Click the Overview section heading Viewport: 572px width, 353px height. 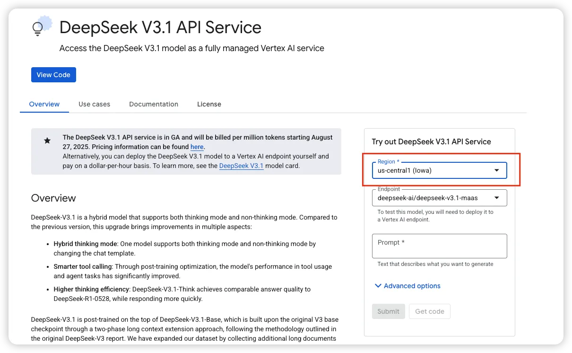click(53, 198)
